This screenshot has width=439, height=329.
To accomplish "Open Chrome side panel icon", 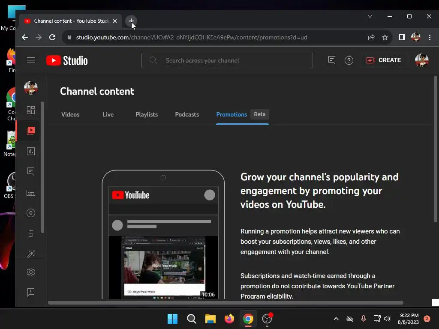I will pos(402,37).
